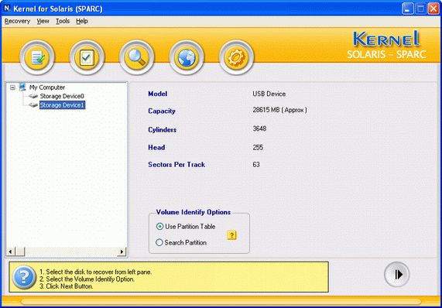
Task: Click the tree pane left scroll arrow
Action: [10, 252]
